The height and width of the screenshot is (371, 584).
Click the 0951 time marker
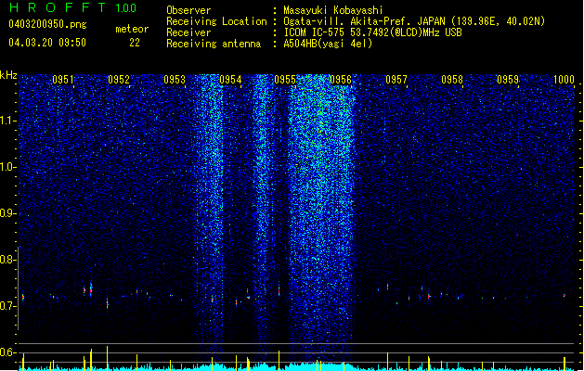tap(63, 80)
